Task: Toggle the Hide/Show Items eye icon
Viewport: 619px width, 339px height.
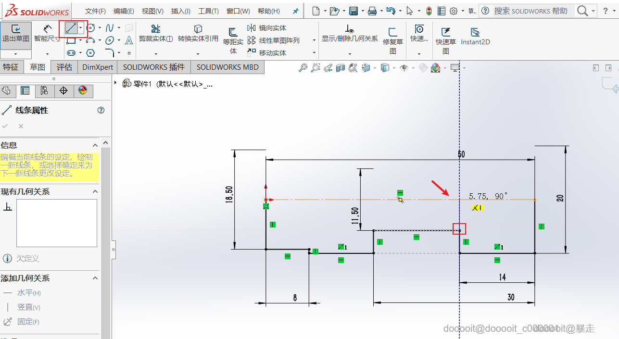Action: (404, 68)
